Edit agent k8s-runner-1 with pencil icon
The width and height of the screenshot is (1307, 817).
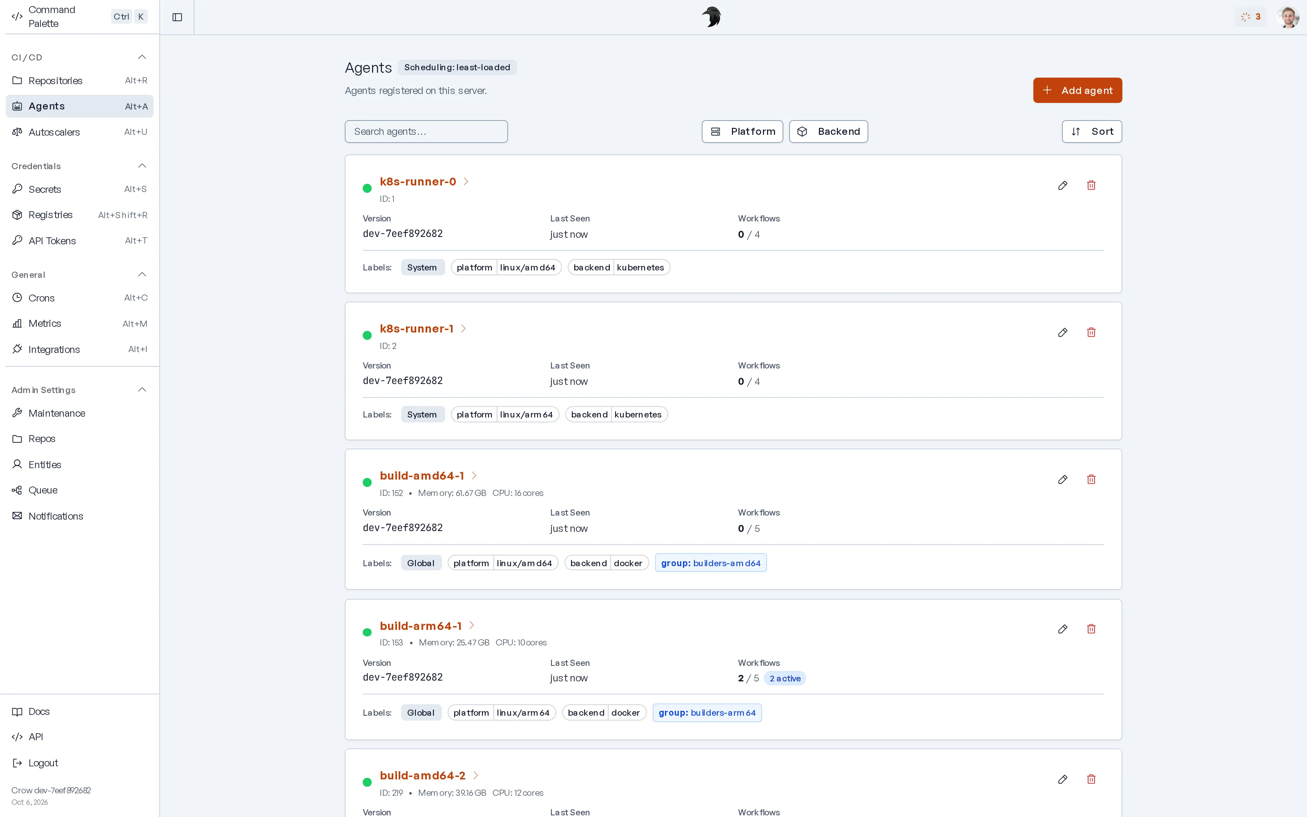pyautogui.click(x=1062, y=332)
